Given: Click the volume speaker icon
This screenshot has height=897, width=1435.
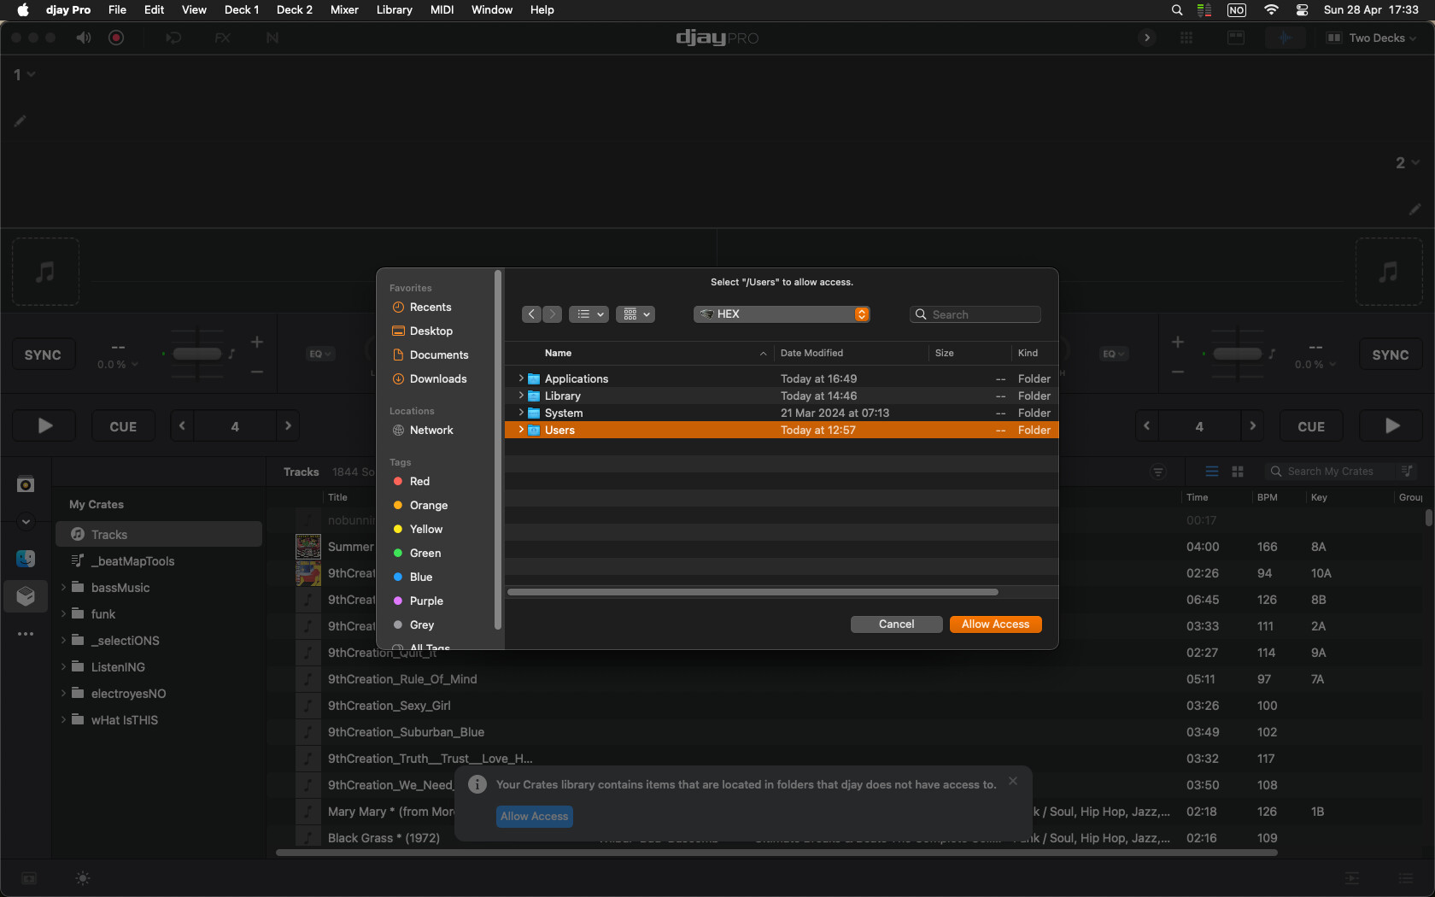Looking at the screenshot, I should (x=83, y=38).
